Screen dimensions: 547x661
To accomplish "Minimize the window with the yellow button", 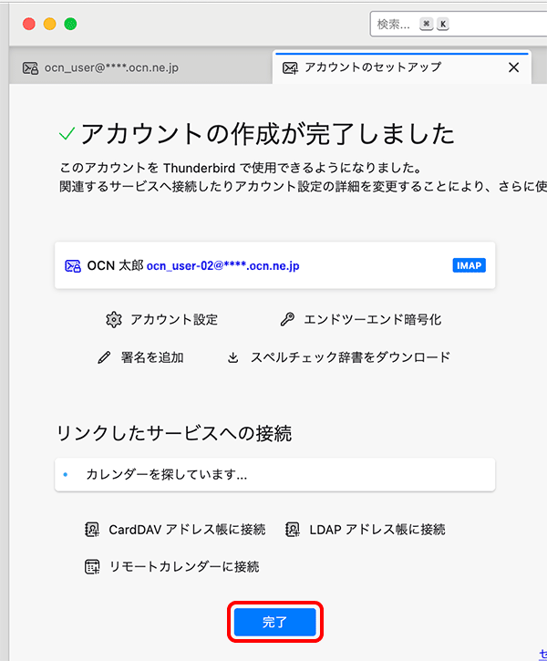I will (49, 24).
